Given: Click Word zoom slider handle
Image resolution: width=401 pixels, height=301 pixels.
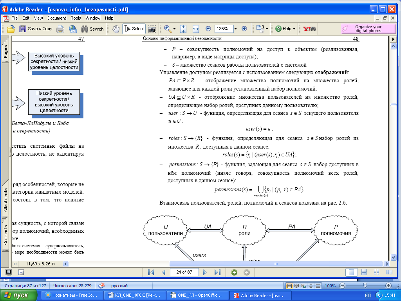Looking at the screenshot, I should point(365,285).
